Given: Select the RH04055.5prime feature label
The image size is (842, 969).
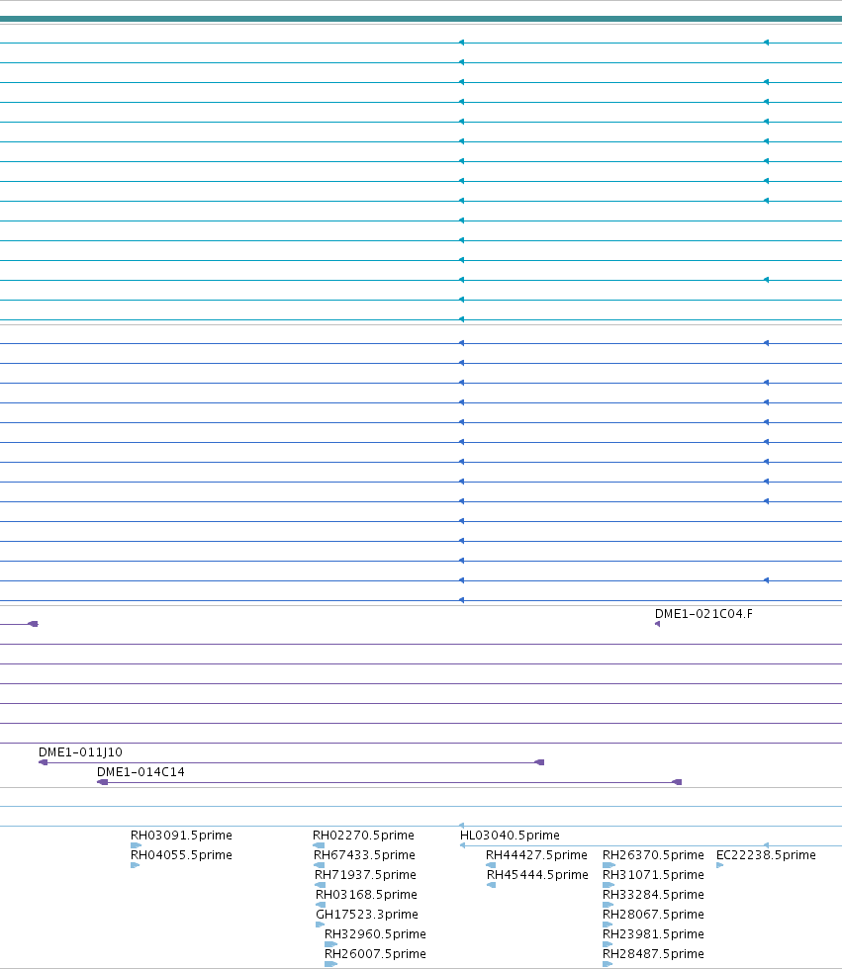Looking at the screenshot, I should pyautogui.click(x=181, y=854).
